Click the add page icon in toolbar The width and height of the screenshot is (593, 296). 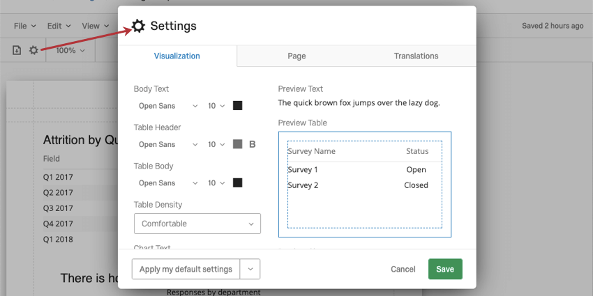[17, 50]
